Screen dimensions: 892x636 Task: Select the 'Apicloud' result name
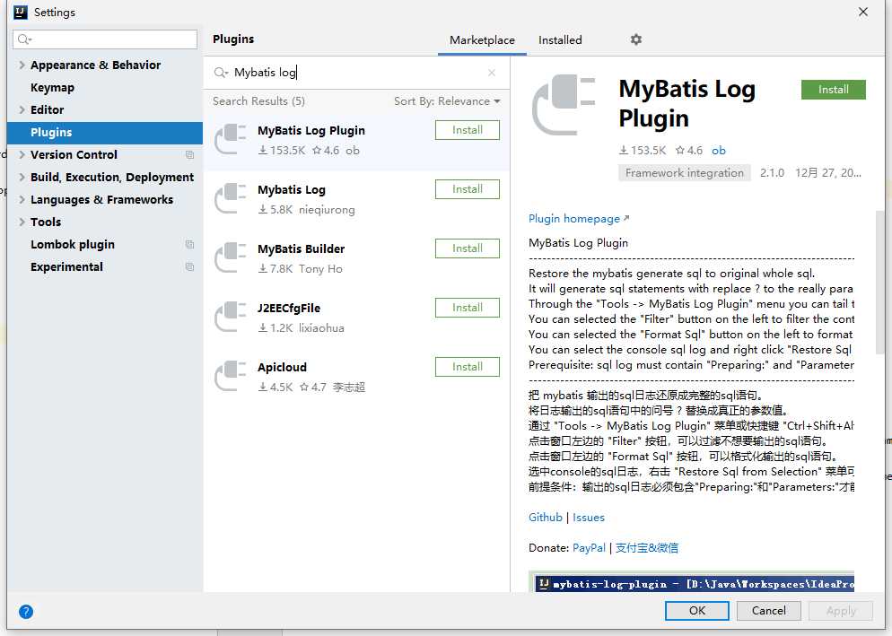pos(282,368)
